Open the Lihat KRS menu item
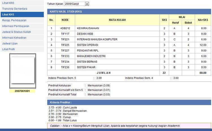This screenshot has height=131, width=212. click(6, 3)
